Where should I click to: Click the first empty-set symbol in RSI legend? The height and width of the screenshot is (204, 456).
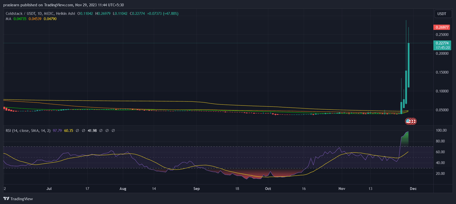(x=77, y=131)
